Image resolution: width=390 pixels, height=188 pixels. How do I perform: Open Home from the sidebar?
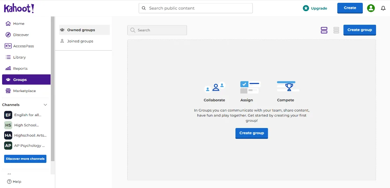tap(26, 24)
